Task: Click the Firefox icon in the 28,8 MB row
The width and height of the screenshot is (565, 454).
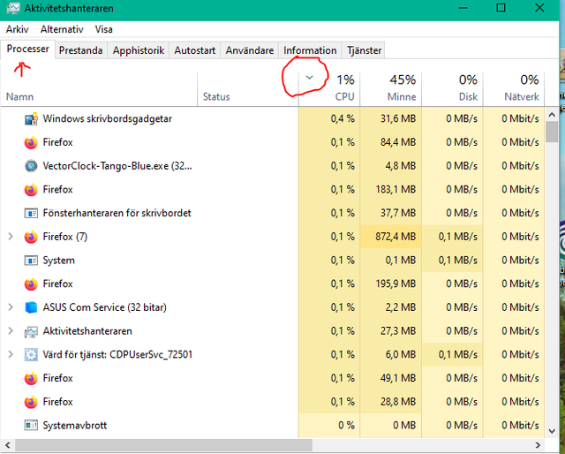Action: [31, 402]
